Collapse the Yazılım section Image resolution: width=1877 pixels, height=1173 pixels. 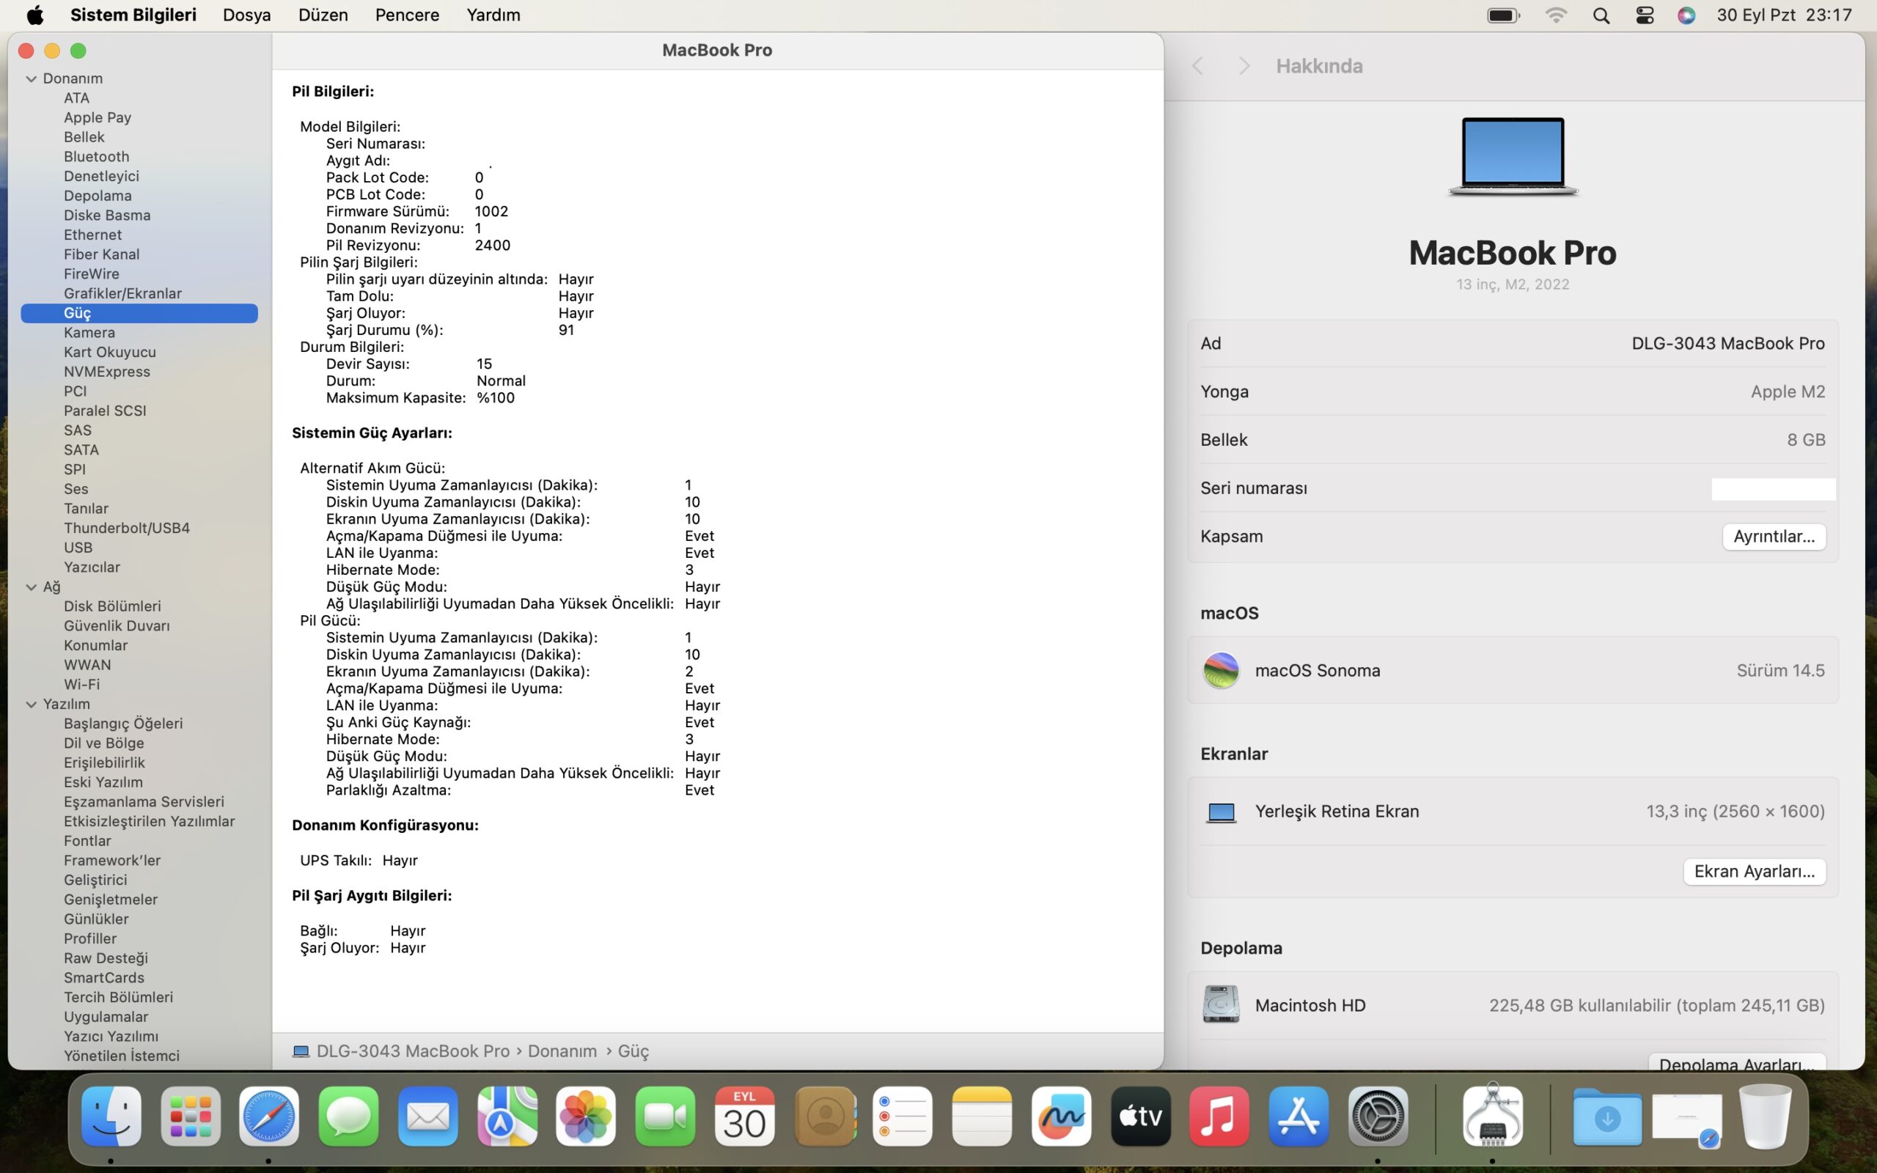click(x=31, y=705)
